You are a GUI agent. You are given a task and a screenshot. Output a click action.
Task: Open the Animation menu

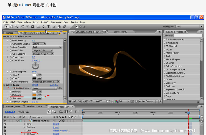[x=56, y=22]
